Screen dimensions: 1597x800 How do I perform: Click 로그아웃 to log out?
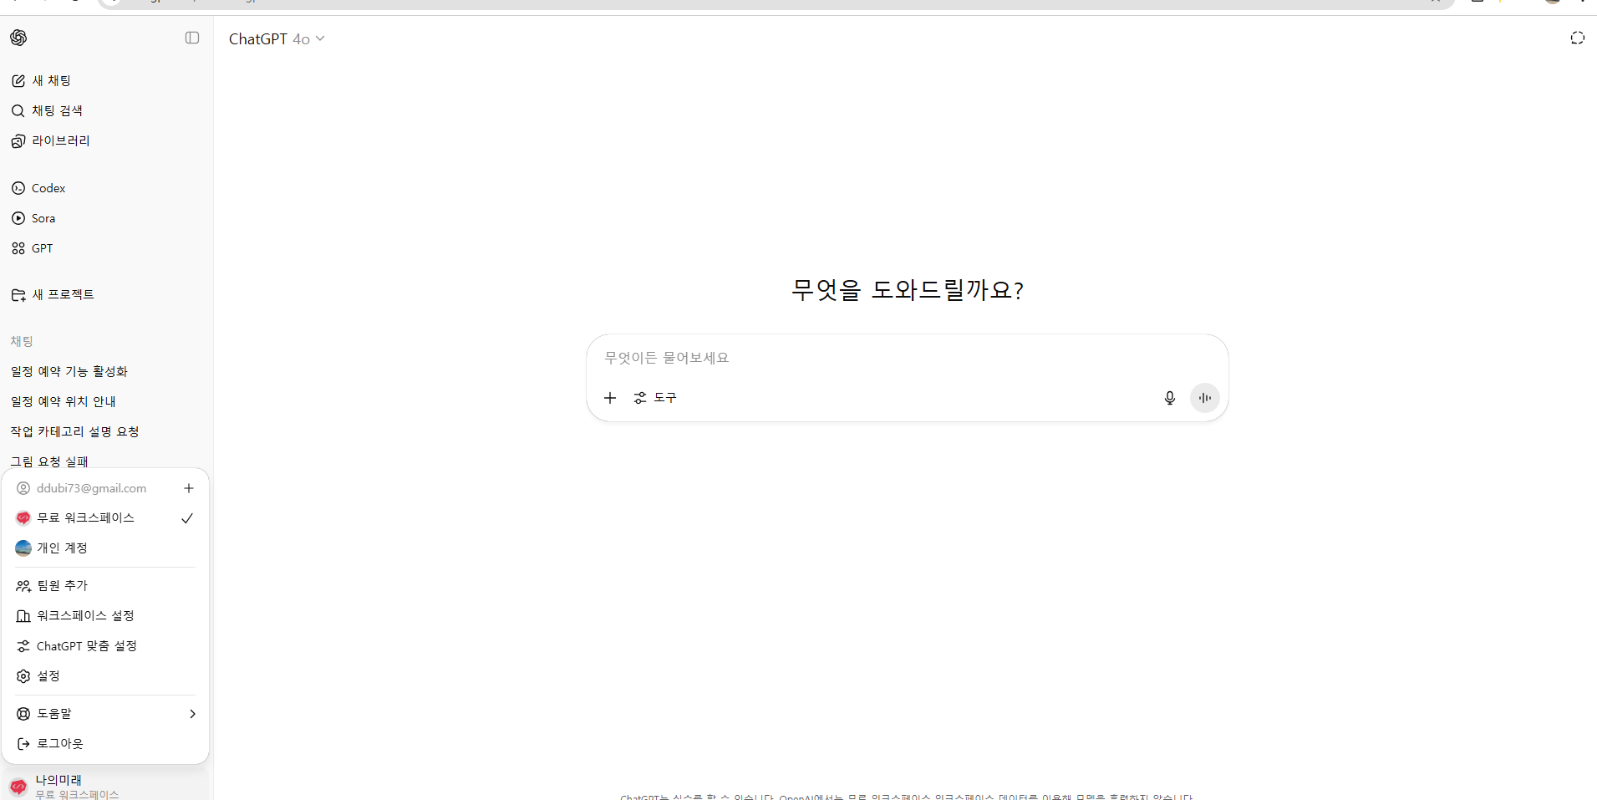[x=105, y=744]
